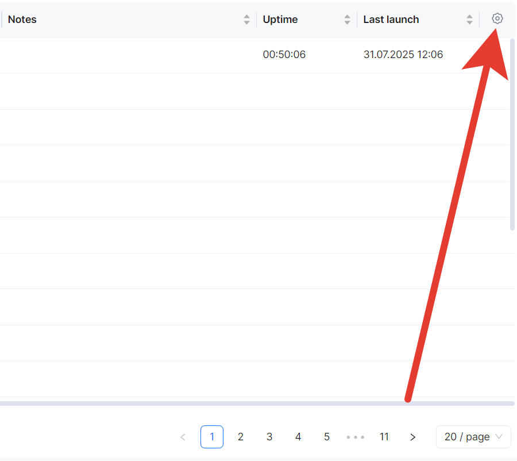Open table column settings gear icon
Image resolution: width=517 pixels, height=461 pixels.
497,19
